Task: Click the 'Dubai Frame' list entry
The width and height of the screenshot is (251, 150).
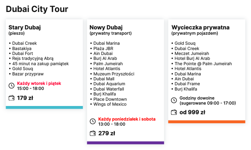Action: pyautogui.click(x=187, y=84)
